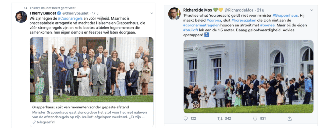Screen dimensions: 318x129
Task: Click the retweet icon showing 342
Action: 220,118
